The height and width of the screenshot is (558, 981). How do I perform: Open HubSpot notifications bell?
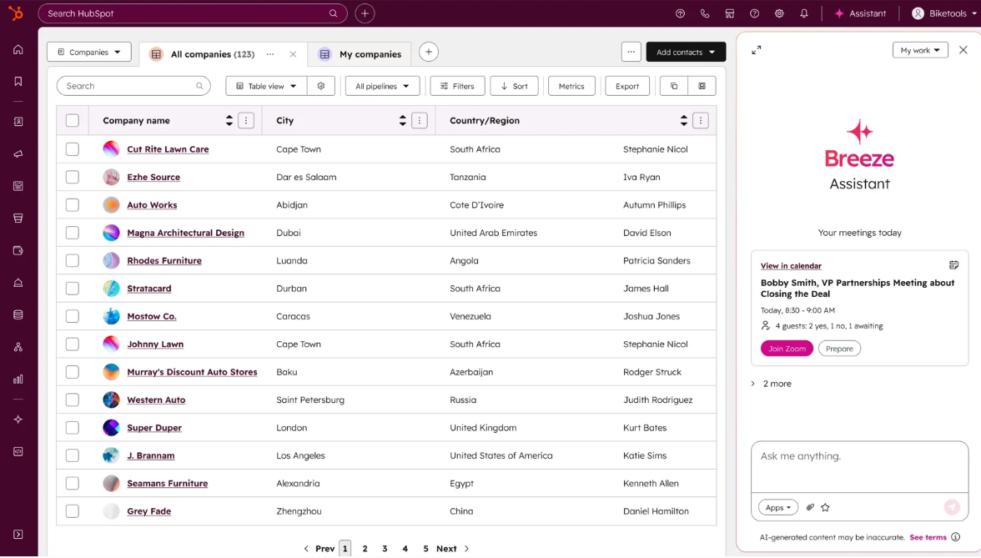pos(803,13)
